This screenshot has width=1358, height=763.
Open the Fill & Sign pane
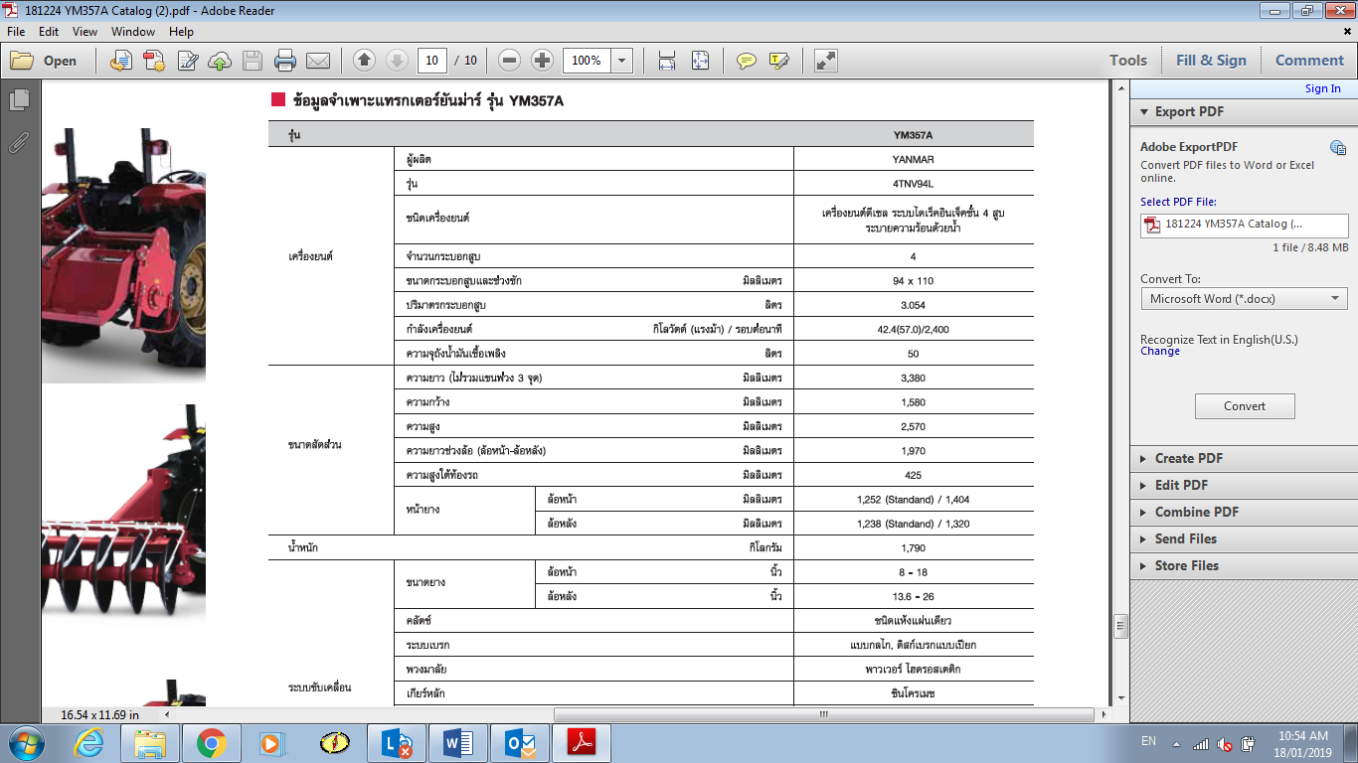point(1211,61)
